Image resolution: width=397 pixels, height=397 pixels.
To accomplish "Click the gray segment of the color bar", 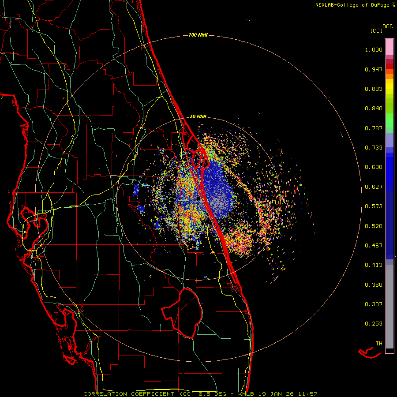I will [390, 307].
